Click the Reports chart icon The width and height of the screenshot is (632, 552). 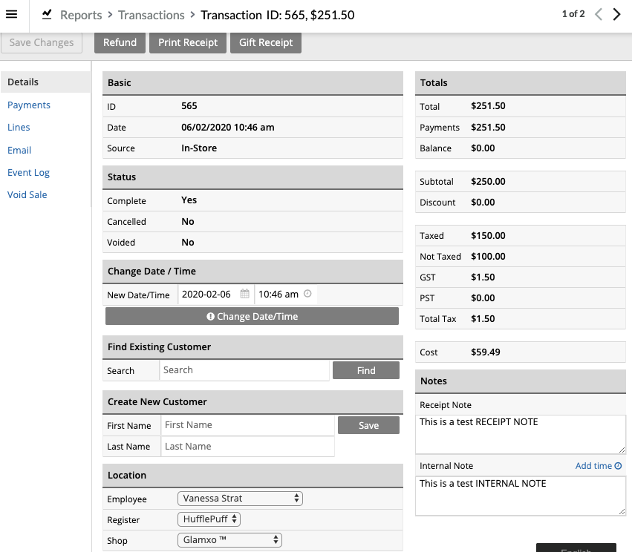47,15
